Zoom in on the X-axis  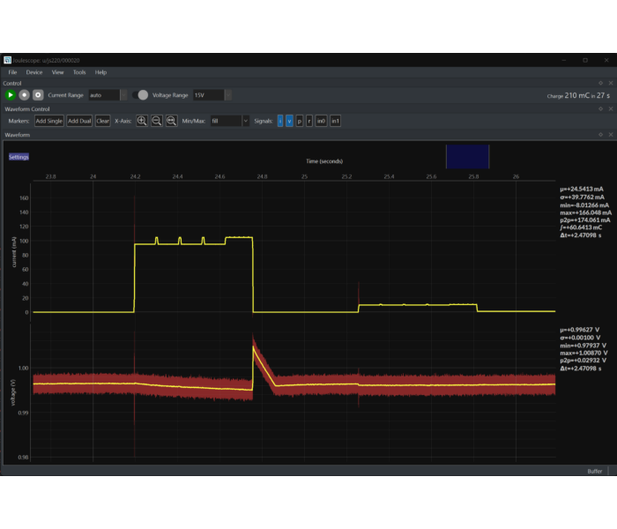click(x=142, y=121)
